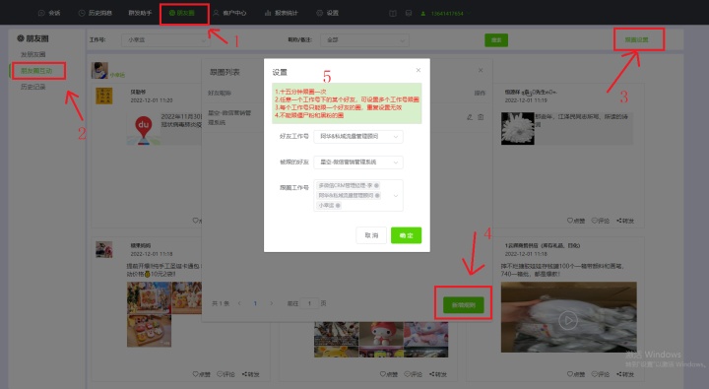The height and width of the screenshot is (389, 709).
Task: Open the 会话 tab in top navigation
Action: (x=49, y=13)
